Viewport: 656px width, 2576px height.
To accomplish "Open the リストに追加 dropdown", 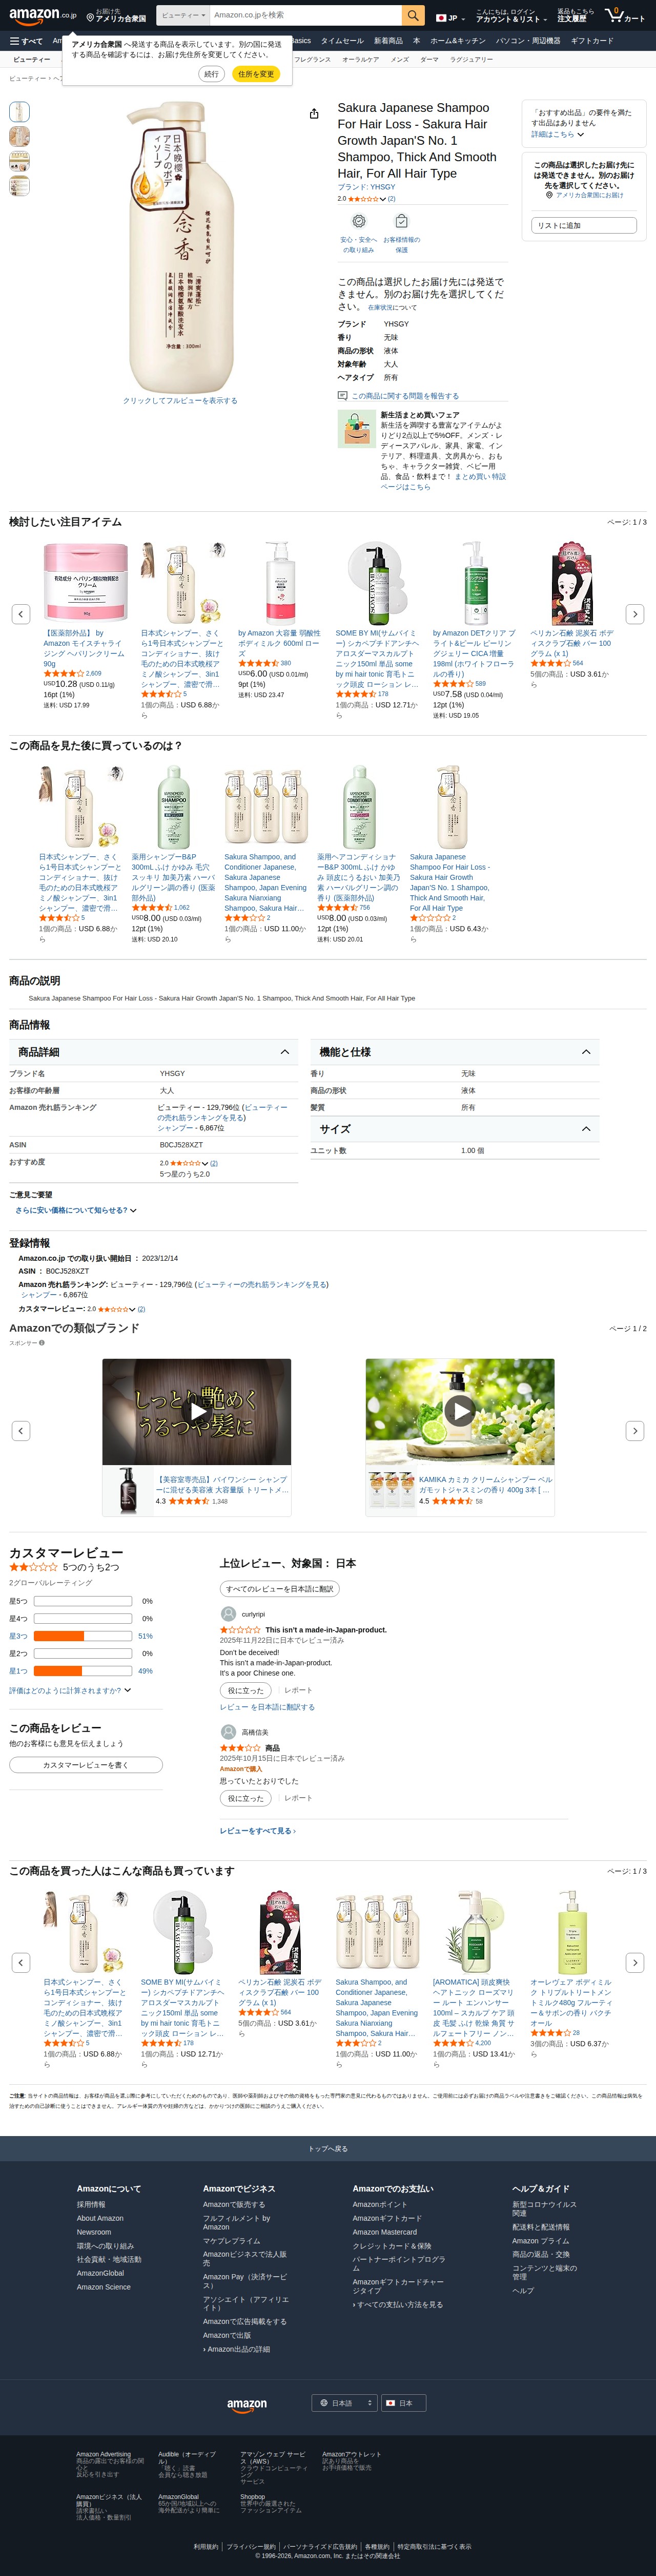I will [584, 225].
